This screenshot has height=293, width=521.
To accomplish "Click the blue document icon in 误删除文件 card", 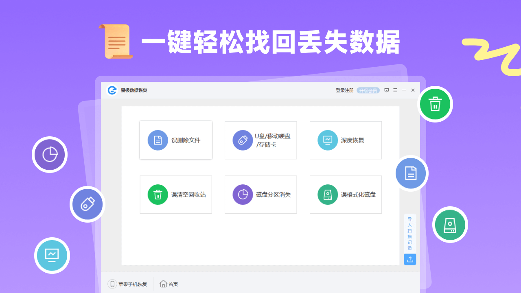I will click(158, 140).
